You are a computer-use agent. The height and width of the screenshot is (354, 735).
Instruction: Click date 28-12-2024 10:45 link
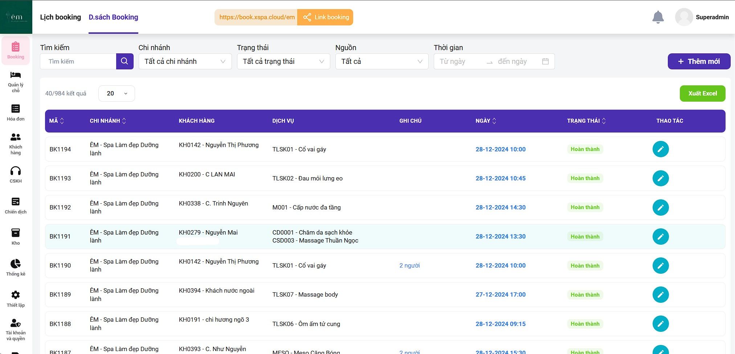501,178
